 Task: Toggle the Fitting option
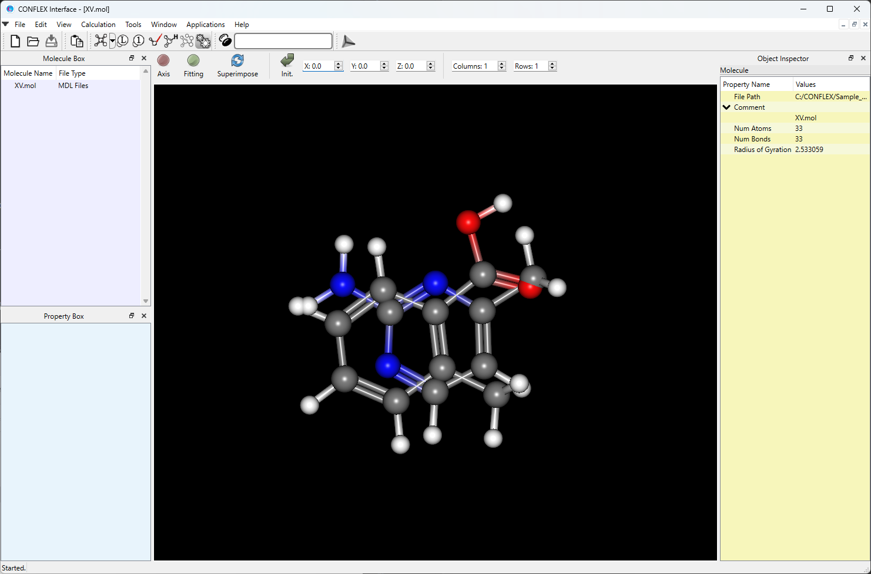click(193, 65)
